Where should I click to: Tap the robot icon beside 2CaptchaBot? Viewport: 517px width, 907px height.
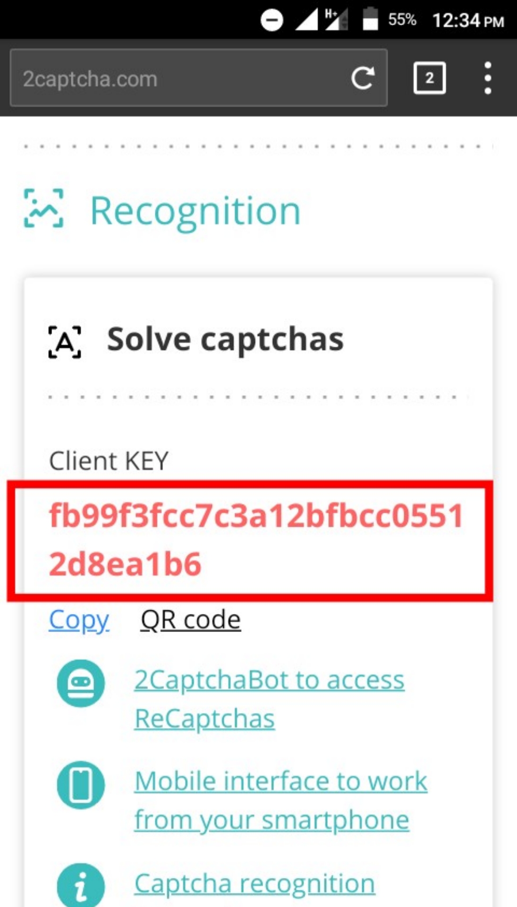coord(81,683)
